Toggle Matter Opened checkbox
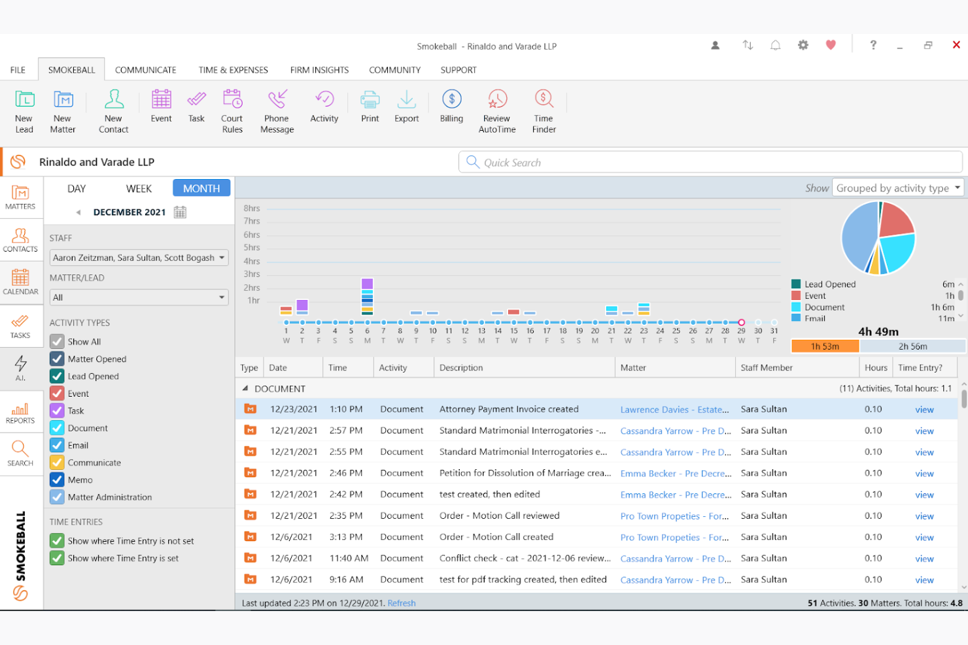968x645 pixels. click(x=57, y=359)
